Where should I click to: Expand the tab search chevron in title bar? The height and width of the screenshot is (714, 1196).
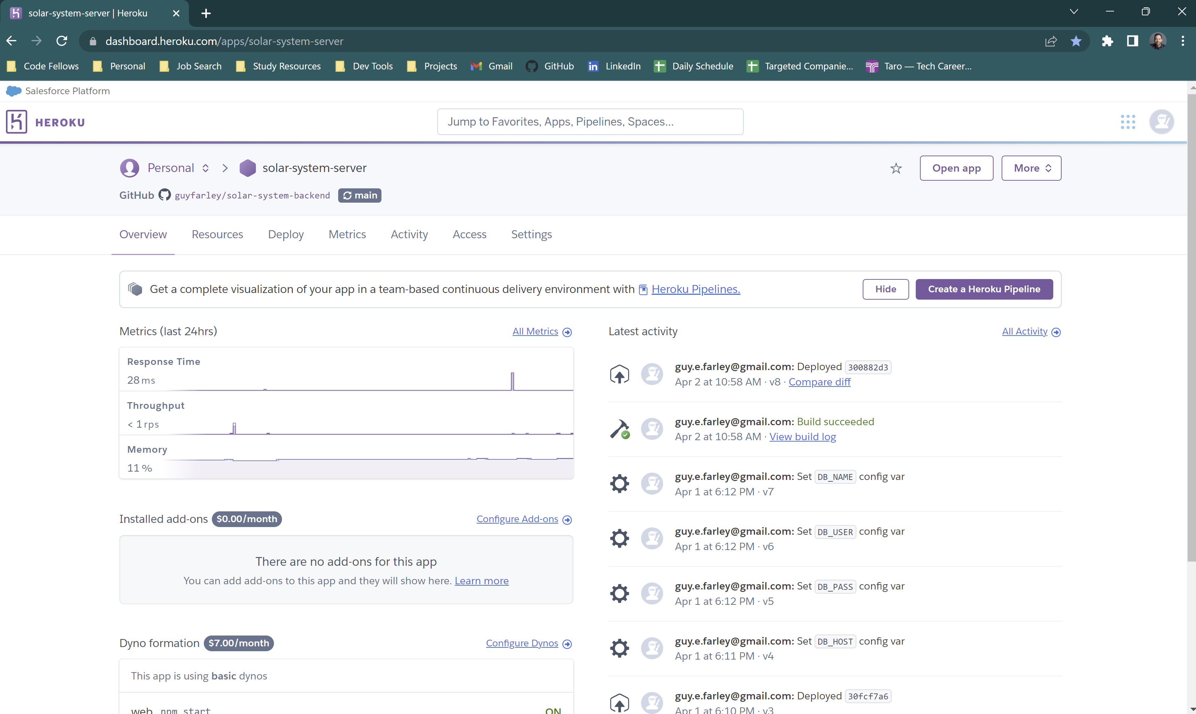(x=1073, y=12)
